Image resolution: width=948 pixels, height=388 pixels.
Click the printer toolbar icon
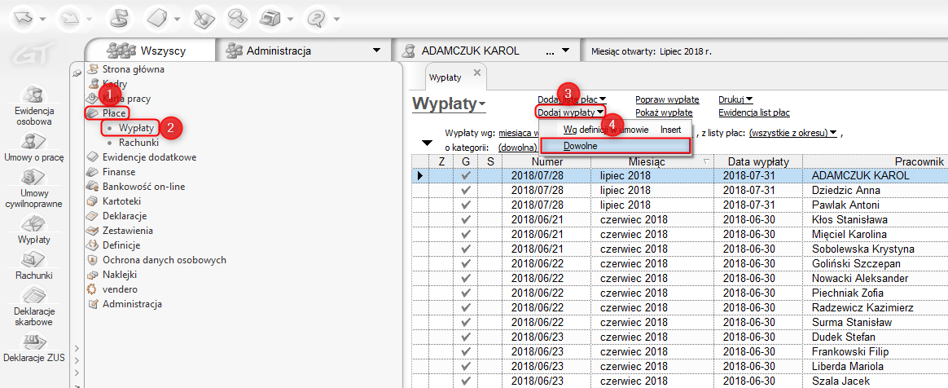click(x=270, y=18)
